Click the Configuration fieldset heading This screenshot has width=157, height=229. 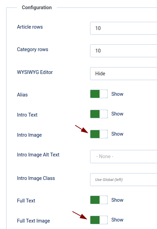37,7
